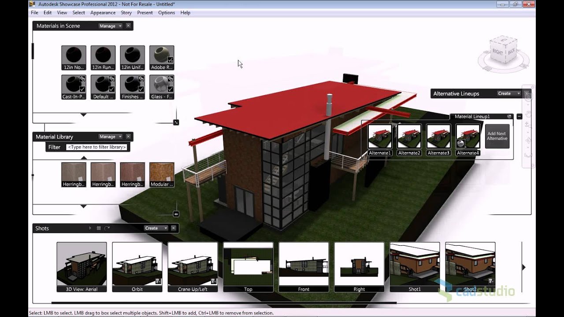Click the Material Lineup1 sphere icon
This screenshot has height=317, width=564.
click(x=509, y=116)
